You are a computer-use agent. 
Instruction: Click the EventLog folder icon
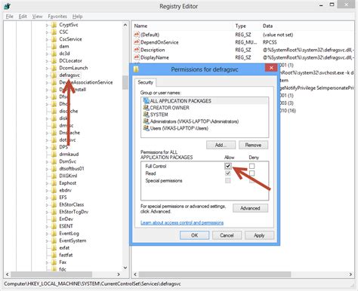54,234
